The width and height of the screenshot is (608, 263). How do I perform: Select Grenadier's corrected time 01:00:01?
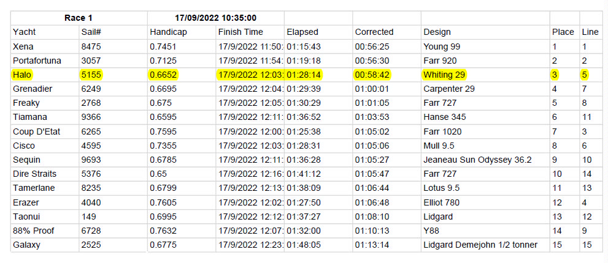374,89
